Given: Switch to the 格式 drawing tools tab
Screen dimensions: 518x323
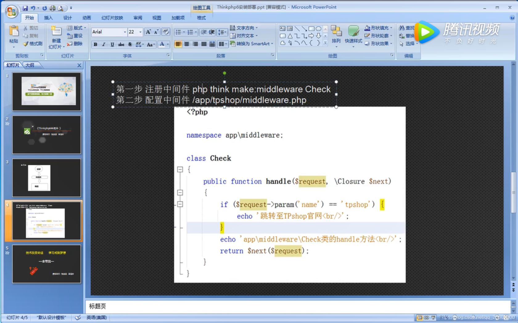Looking at the screenshot, I should coord(201,18).
